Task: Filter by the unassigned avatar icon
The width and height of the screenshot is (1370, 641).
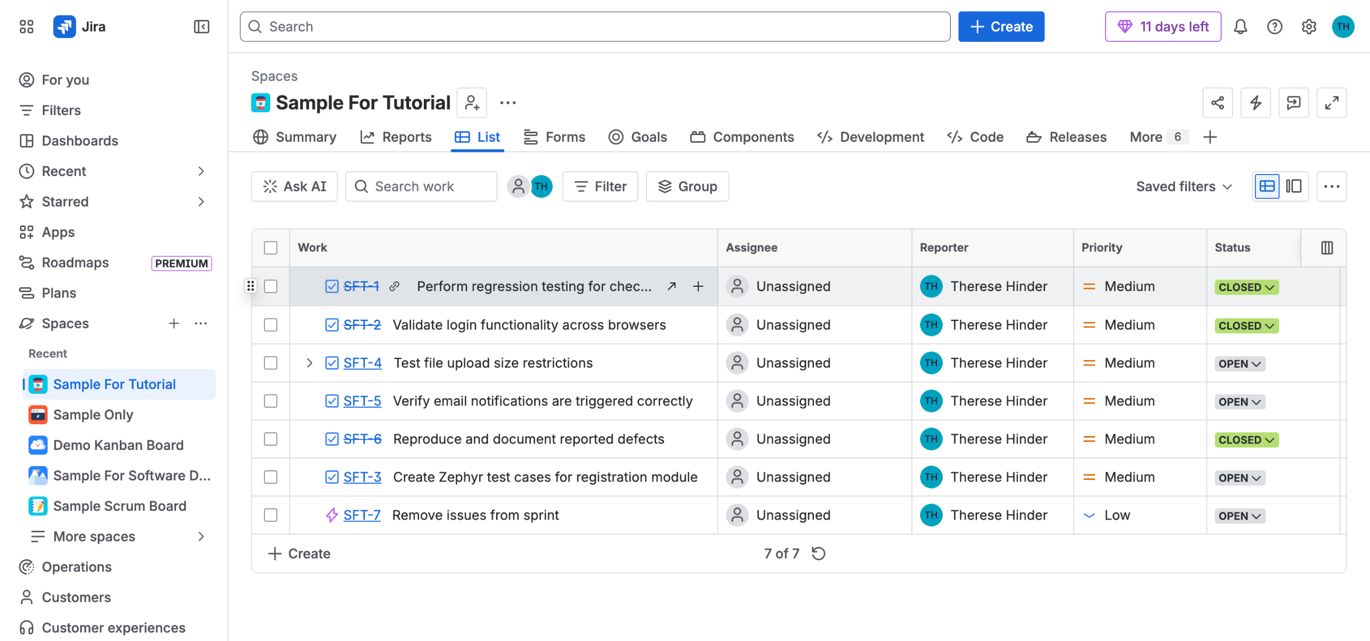Action: tap(518, 186)
